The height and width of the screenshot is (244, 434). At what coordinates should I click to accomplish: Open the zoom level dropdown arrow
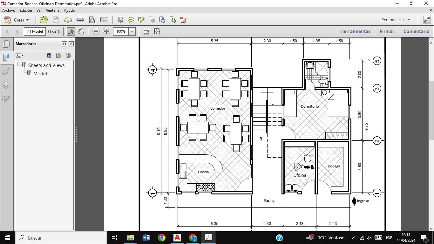pyautogui.click(x=132, y=31)
